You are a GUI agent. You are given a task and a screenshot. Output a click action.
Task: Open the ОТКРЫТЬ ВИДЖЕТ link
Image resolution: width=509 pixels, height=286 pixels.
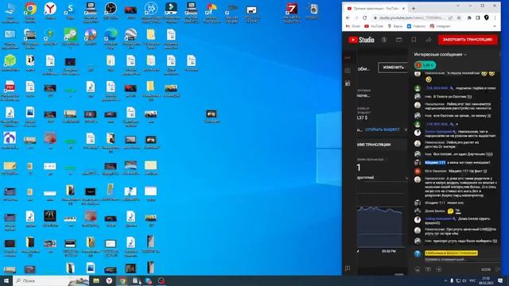point(383,129)
